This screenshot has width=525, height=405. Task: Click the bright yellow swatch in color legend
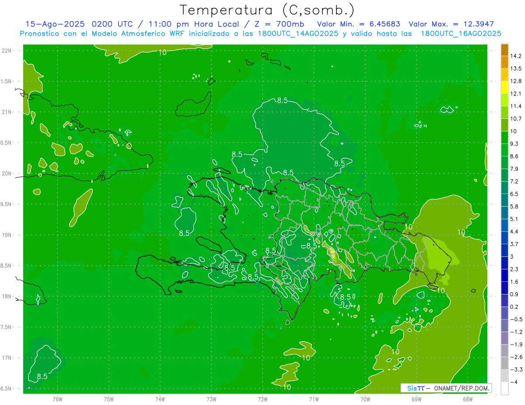click(504, 87)
